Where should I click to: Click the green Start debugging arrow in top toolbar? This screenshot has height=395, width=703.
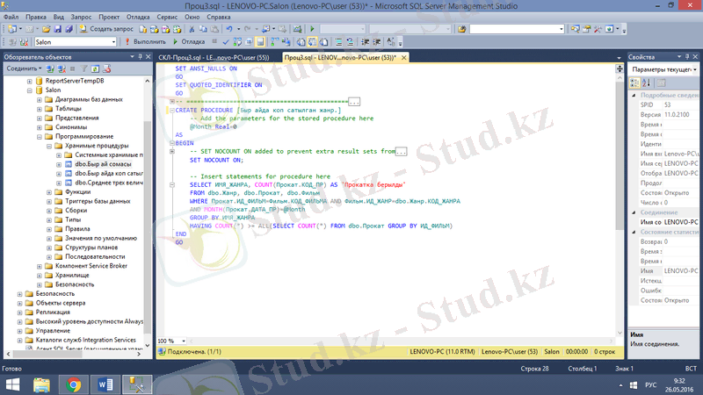pos(312,29)
